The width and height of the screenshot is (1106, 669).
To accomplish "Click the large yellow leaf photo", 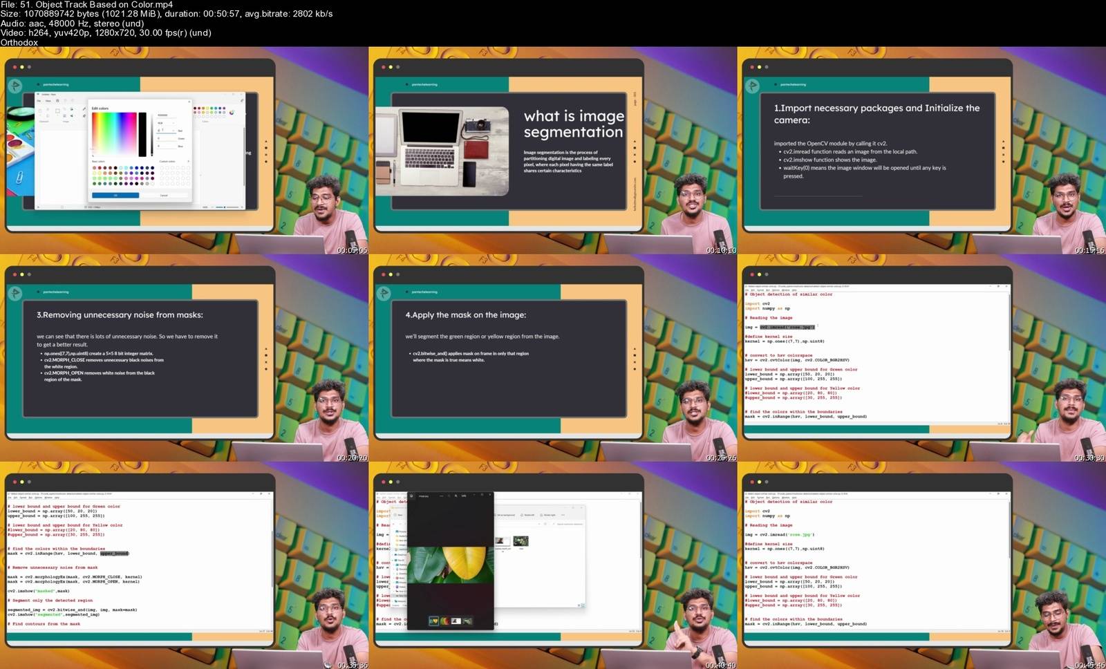I will [x=451, y=565].
